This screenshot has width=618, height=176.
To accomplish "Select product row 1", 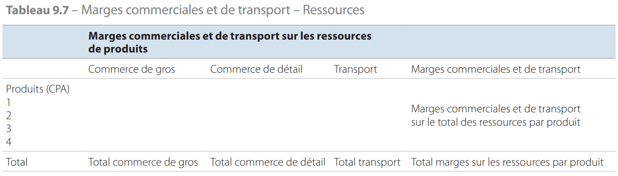I will point(8,102).
